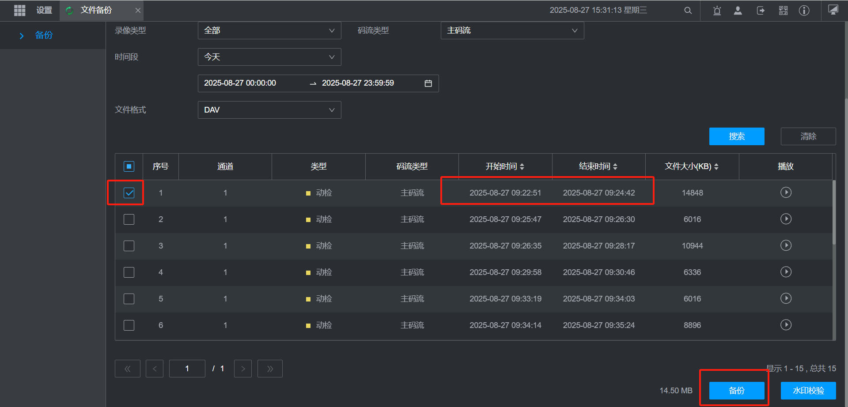Click the blue 搜索 button

(736, 136)
